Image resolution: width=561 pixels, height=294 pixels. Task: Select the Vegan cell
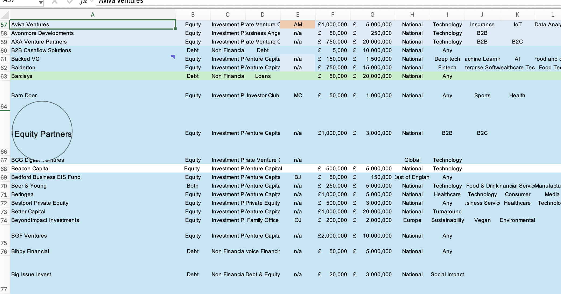pyautogui.click(x=482, y=220)
